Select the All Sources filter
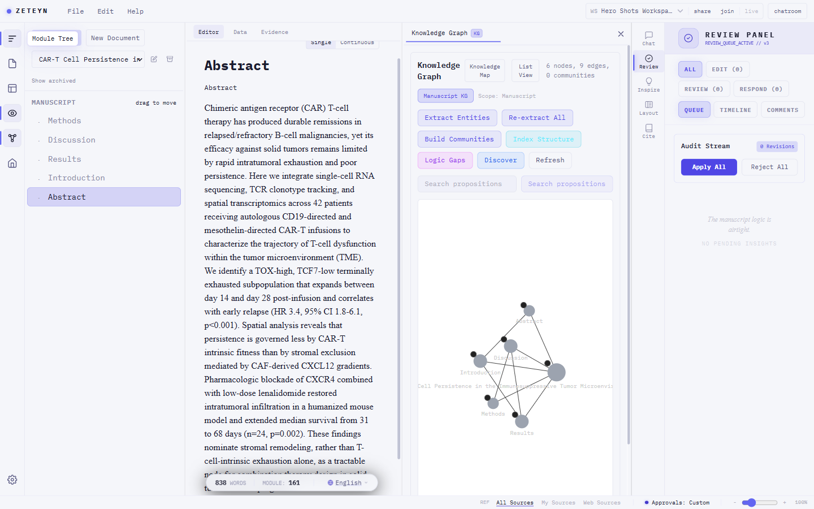 (514, 503)
